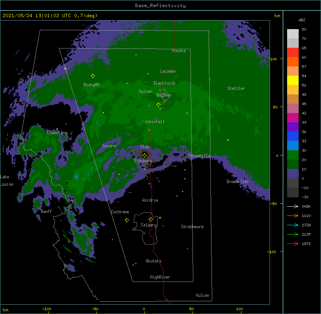The image size is (321, 314).
Task: Click the 04DK legend label
Action: click(306, 206)
